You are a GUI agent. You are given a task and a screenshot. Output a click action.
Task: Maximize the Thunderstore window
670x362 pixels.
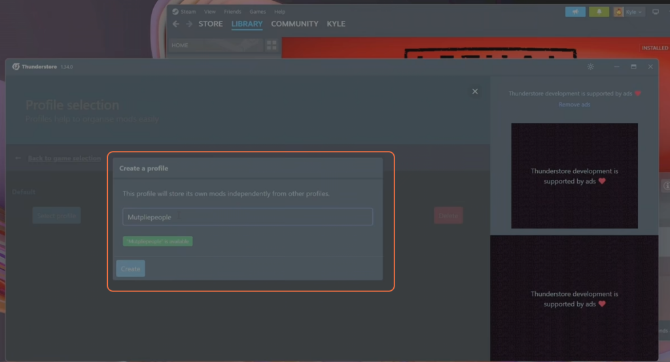(x=633, y=67)
